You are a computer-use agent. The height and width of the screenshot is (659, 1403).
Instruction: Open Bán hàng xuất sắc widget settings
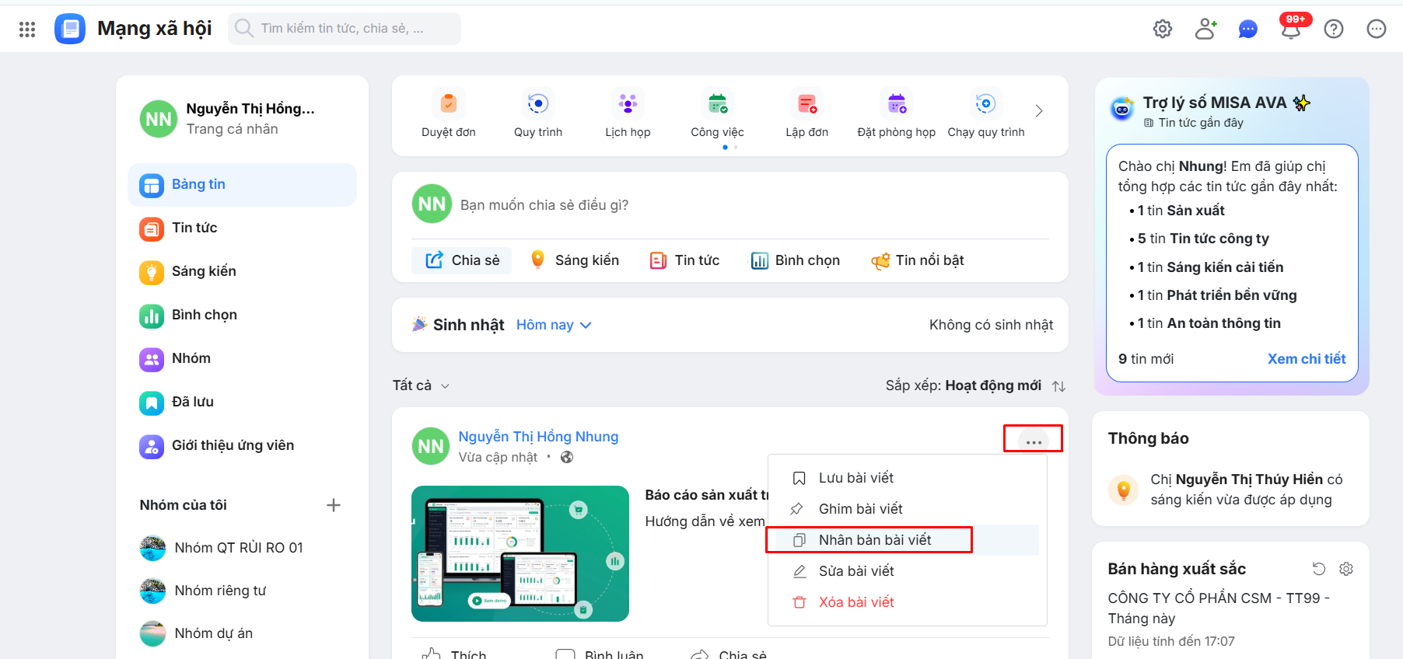coord(1346,569)
